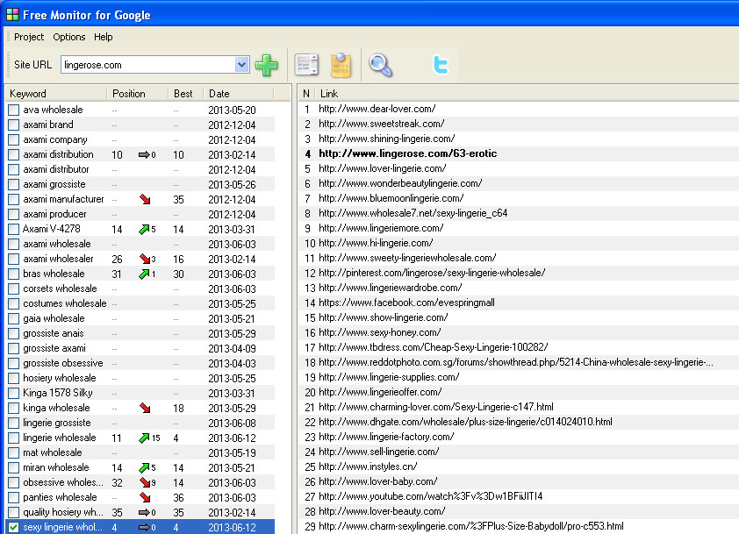Check the Axami V-4278 checkbox
The image size is (739, 534).
(14, 230)
